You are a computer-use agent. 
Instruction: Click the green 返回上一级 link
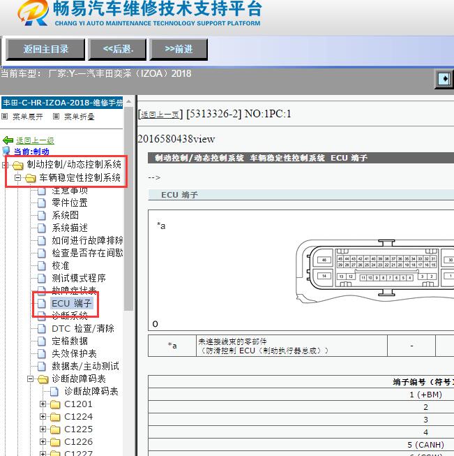tap(35, 141)
